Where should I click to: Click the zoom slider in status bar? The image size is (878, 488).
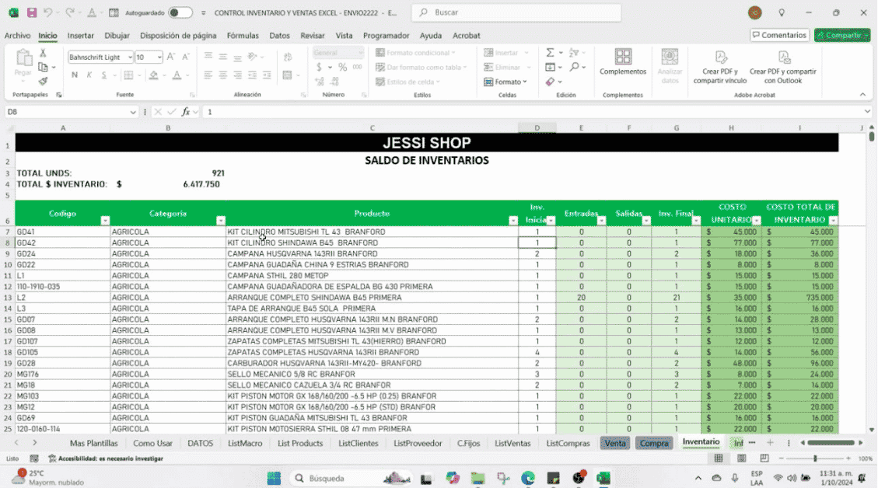coord(815,458)
